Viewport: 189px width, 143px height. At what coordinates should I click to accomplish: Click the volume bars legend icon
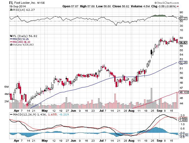tap(11, 45)
